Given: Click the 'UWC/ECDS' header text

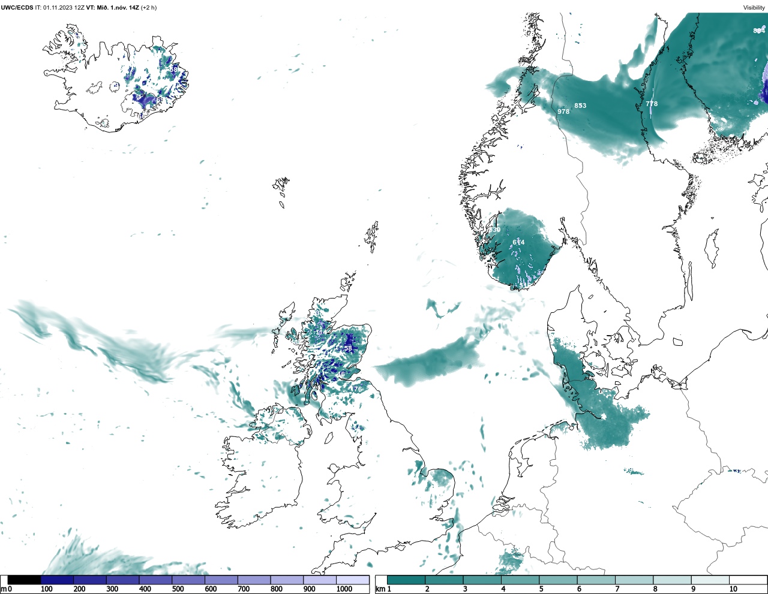Looking at the screenshot, I should pos(17,8).
